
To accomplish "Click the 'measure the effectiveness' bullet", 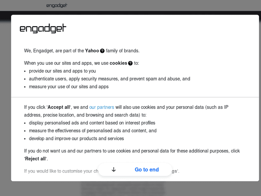I will pyautogui.click(x=93, y=131).
